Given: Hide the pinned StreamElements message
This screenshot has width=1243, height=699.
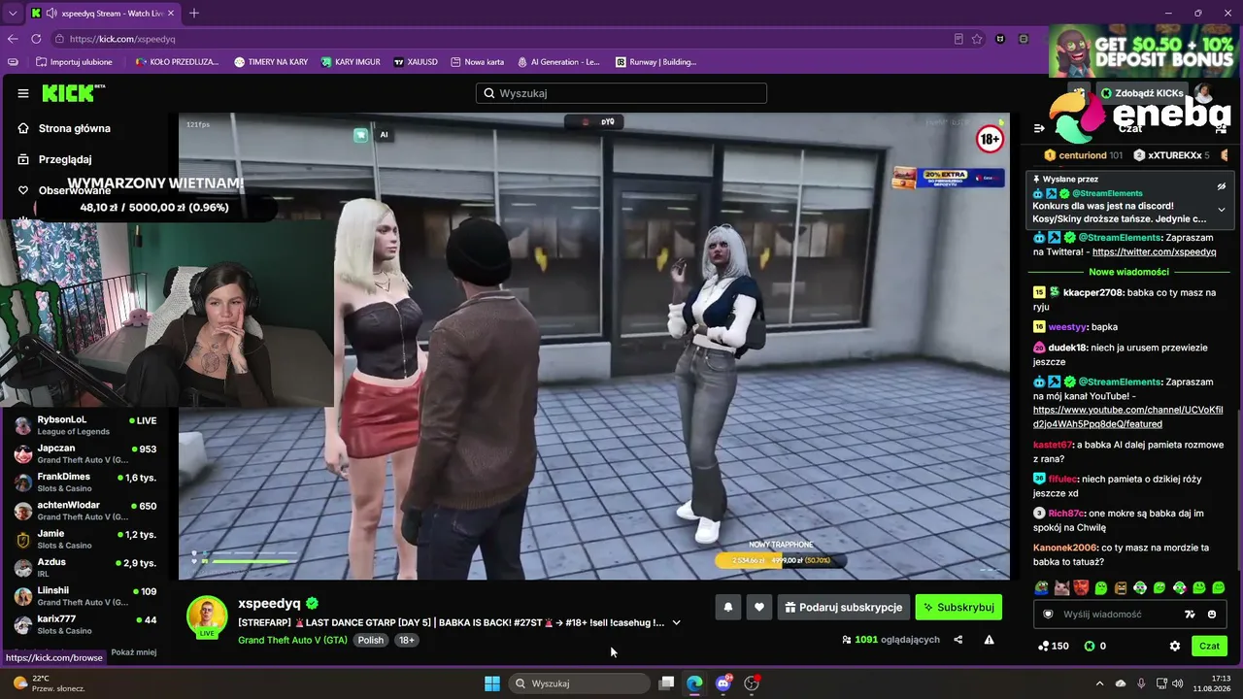Looking at the screenshot, I should click(x=1222, y=186).
